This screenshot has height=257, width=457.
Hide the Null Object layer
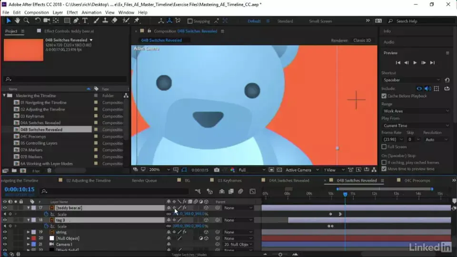click(x=5, y=238)
